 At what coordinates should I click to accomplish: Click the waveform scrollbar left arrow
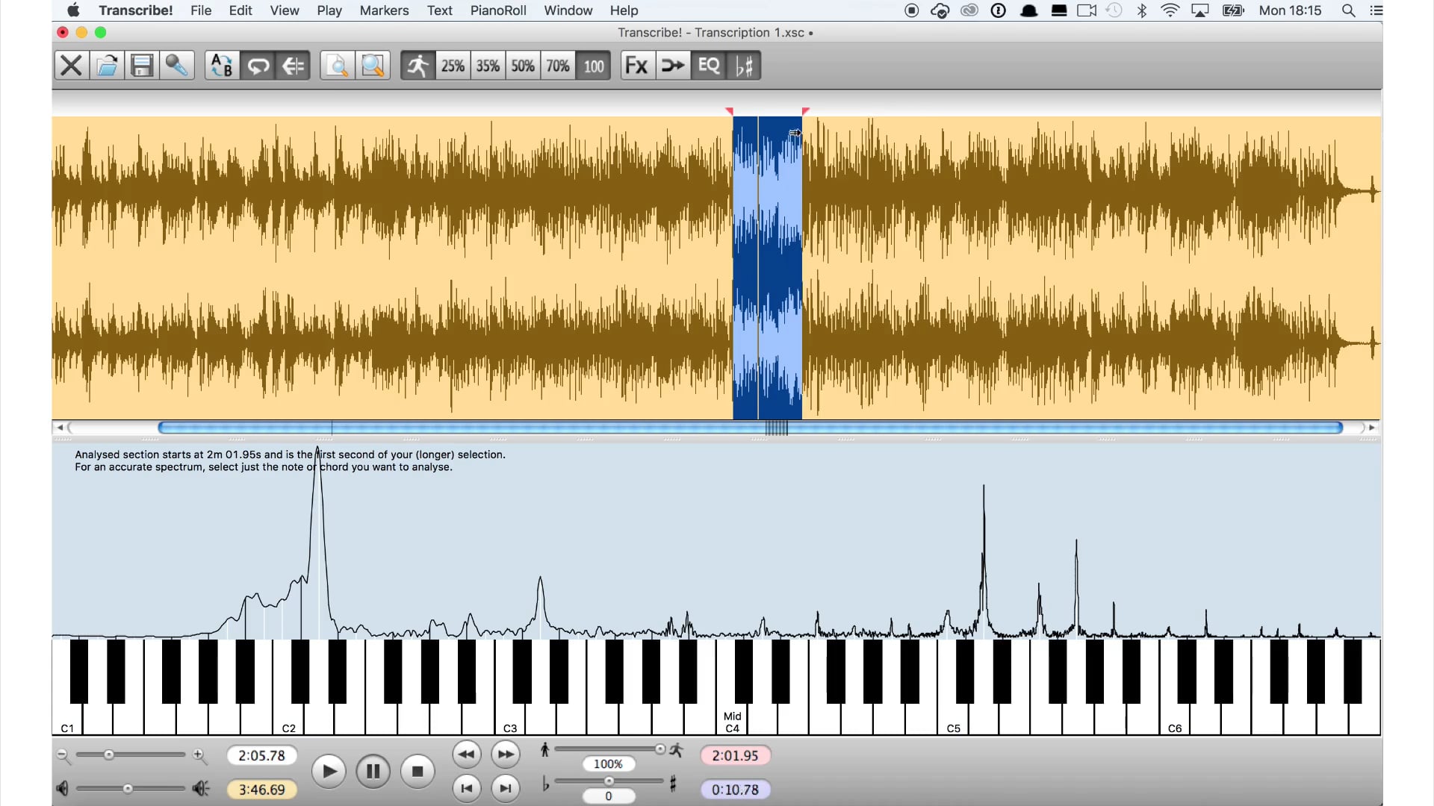pos(60,428)
